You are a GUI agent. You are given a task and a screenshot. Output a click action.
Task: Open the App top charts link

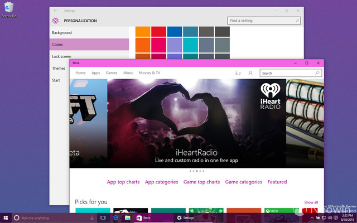pyautogui.click(x=123, y=182)
